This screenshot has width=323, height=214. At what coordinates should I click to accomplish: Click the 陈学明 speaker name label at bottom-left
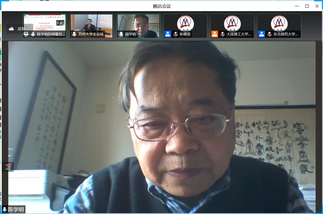(x=16, y=210)
